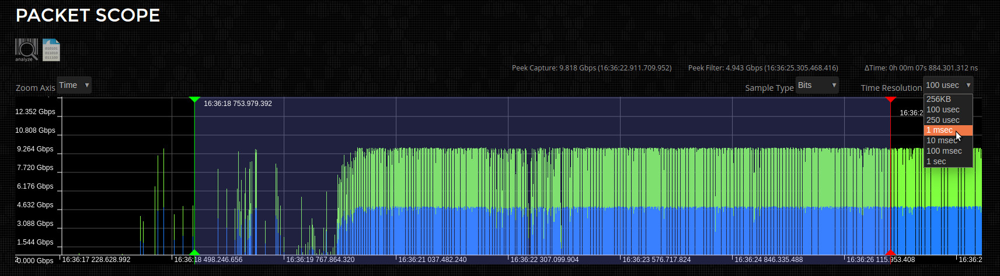1000x276 pixels.
Task: Choose 250 usec resolution option
Action: (948, 120)
